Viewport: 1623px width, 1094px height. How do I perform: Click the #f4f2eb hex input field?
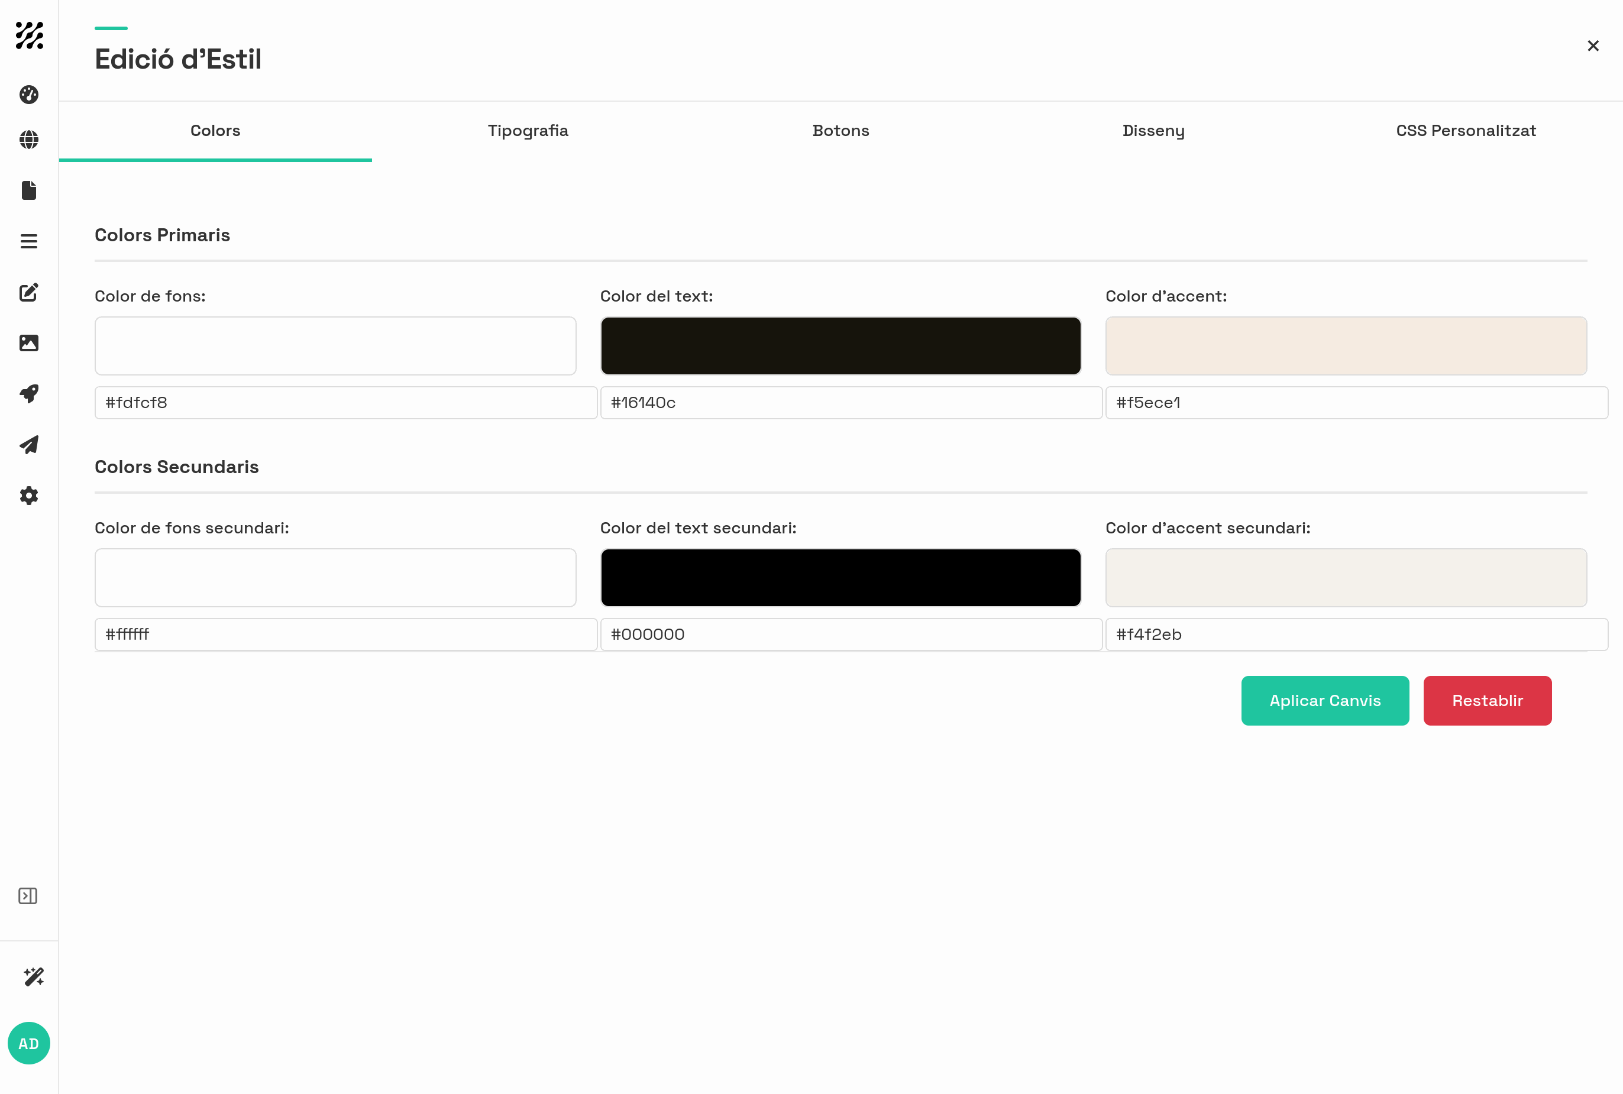point(1356,634)
